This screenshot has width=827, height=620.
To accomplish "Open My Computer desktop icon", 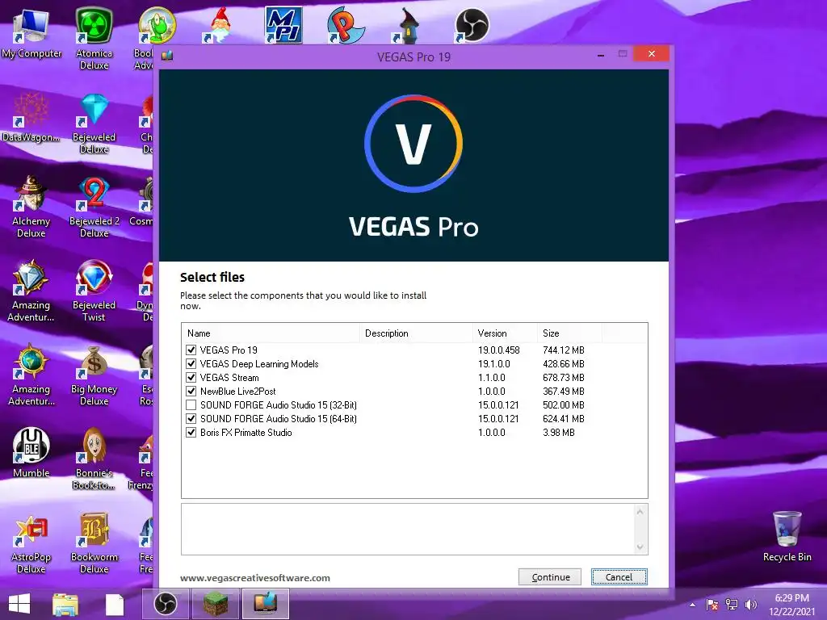I will coord(31,32).
